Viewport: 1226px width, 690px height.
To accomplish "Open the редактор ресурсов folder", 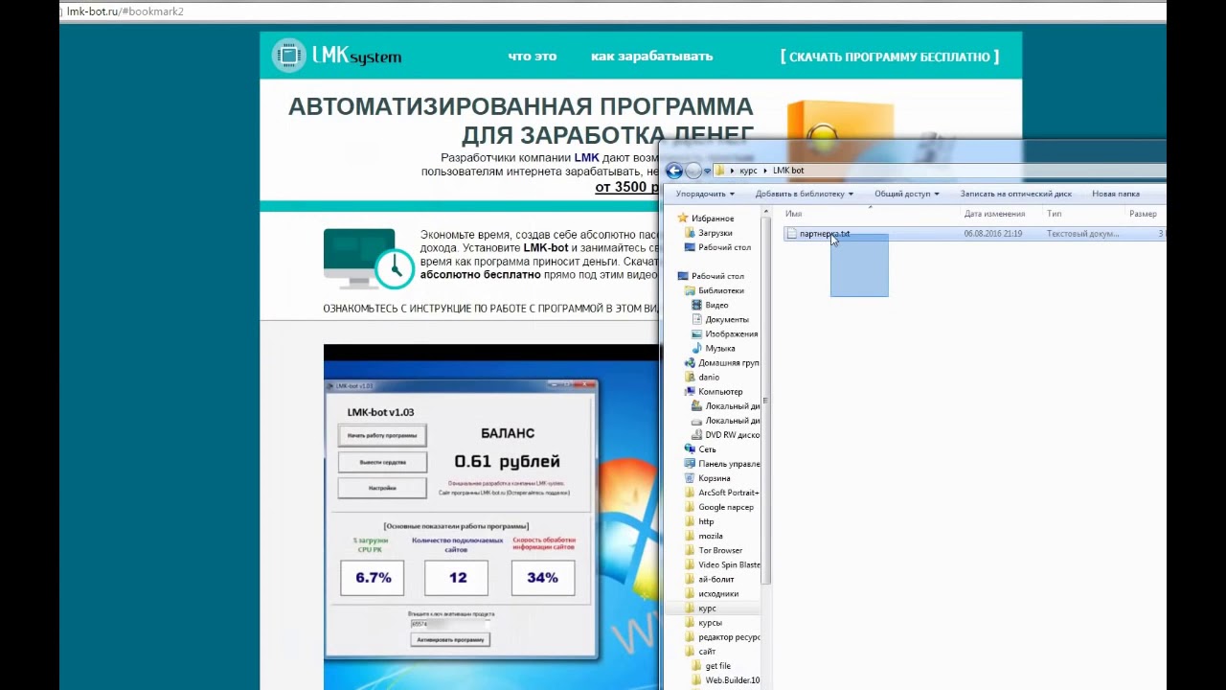I will click(722, 637).
